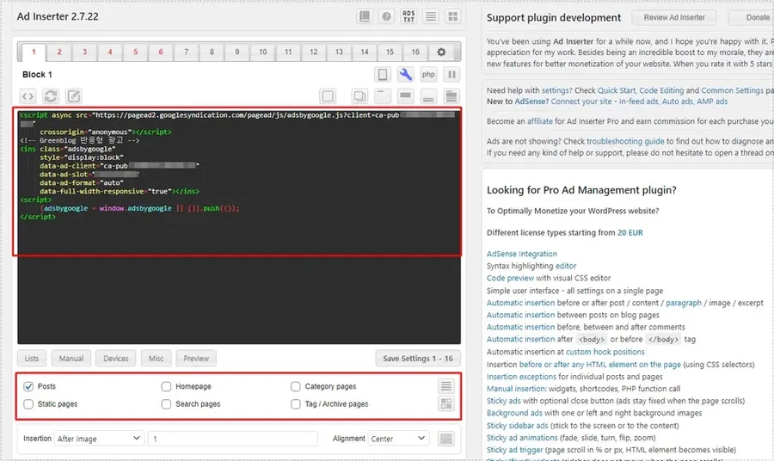Switch to block tab 13
The height and width of the screenshot is (461, 774).
pos(339,52)
